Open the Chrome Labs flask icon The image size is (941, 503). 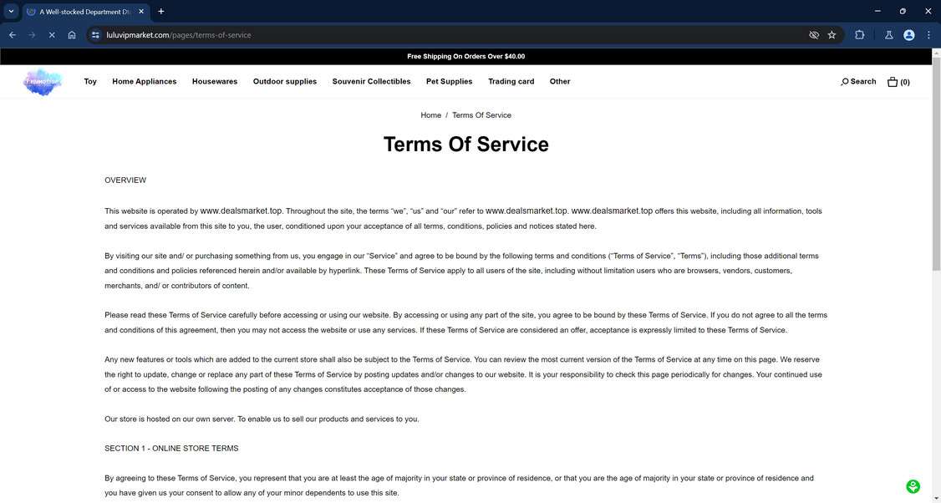889,35
